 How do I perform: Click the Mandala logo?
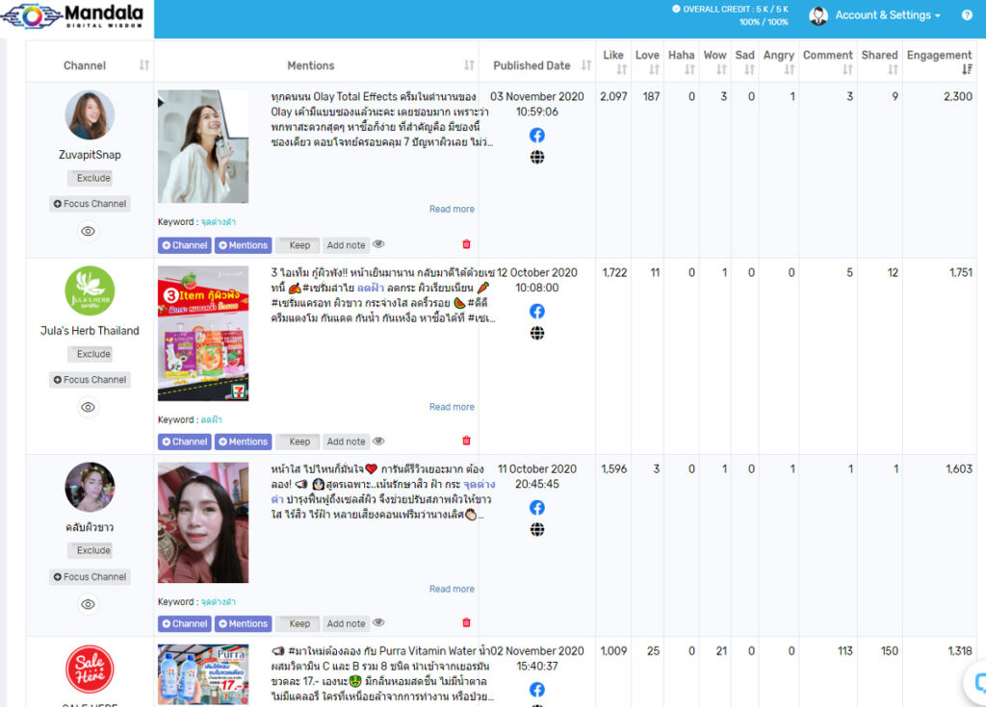pos(75,17)
